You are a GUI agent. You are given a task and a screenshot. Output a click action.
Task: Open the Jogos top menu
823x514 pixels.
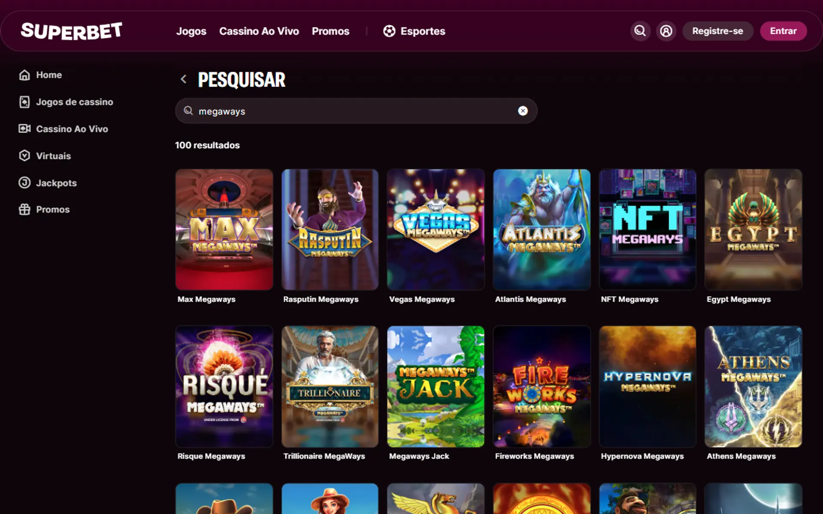191,31
